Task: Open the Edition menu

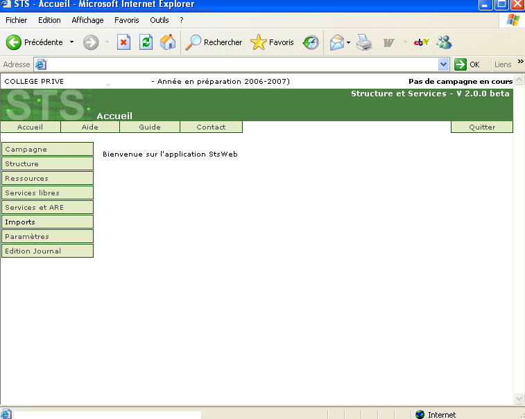Action: point(49,20)
